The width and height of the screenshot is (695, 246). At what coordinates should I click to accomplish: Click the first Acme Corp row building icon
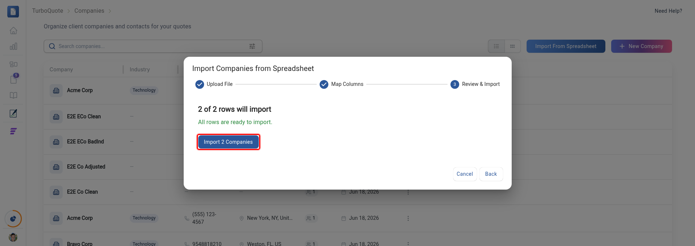click(56, 90)
